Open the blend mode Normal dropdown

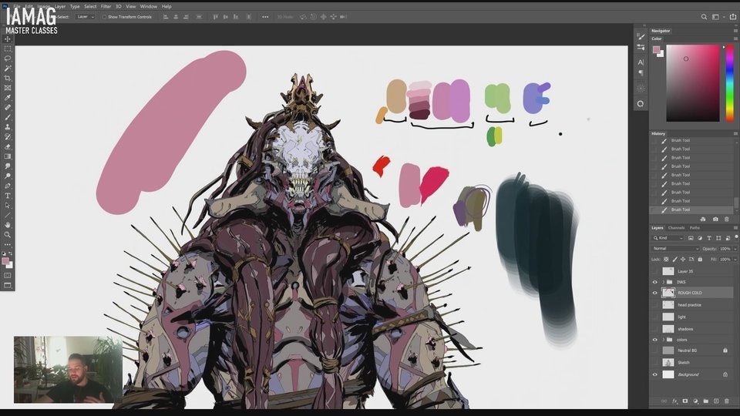click(674, 249)
